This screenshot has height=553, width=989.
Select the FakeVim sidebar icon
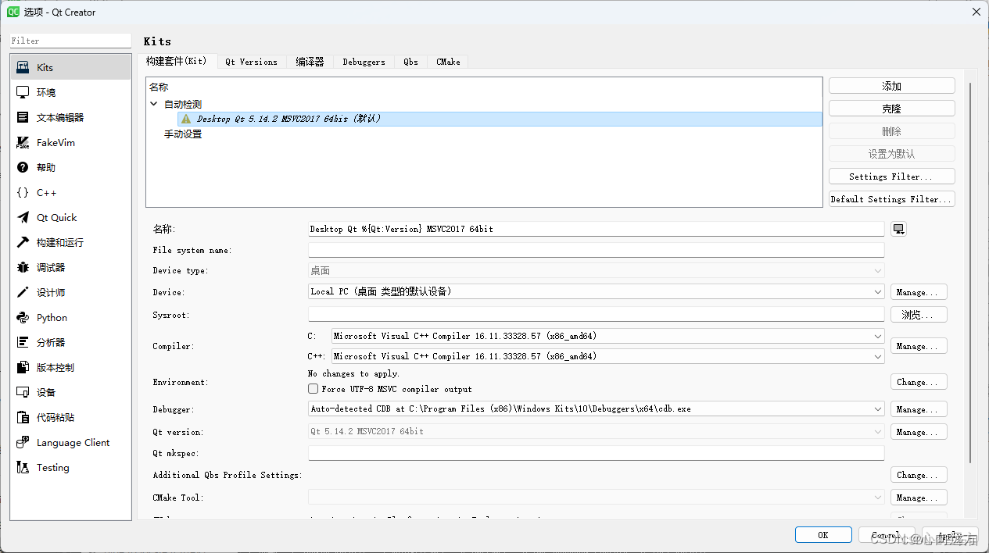click(x=23, y=142)
